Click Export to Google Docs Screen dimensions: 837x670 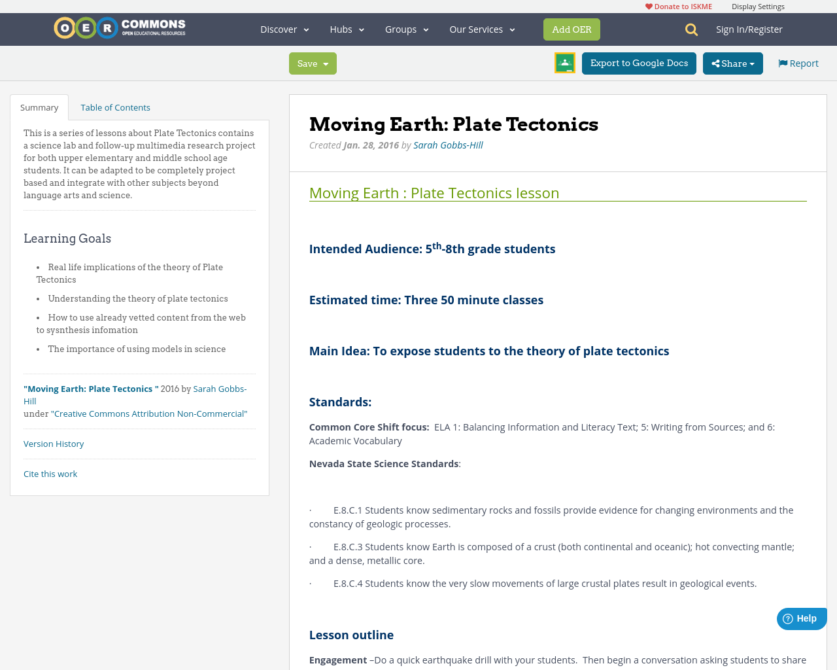tap(639, 63)
